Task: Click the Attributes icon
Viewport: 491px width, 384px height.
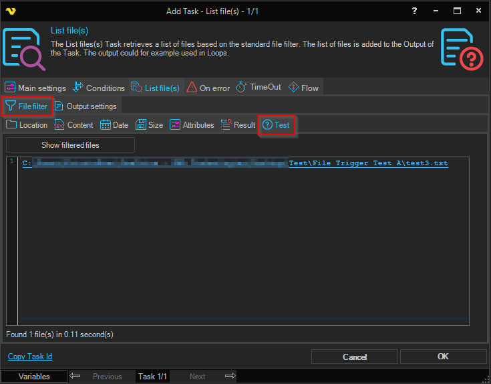Action: pos(175,124)
